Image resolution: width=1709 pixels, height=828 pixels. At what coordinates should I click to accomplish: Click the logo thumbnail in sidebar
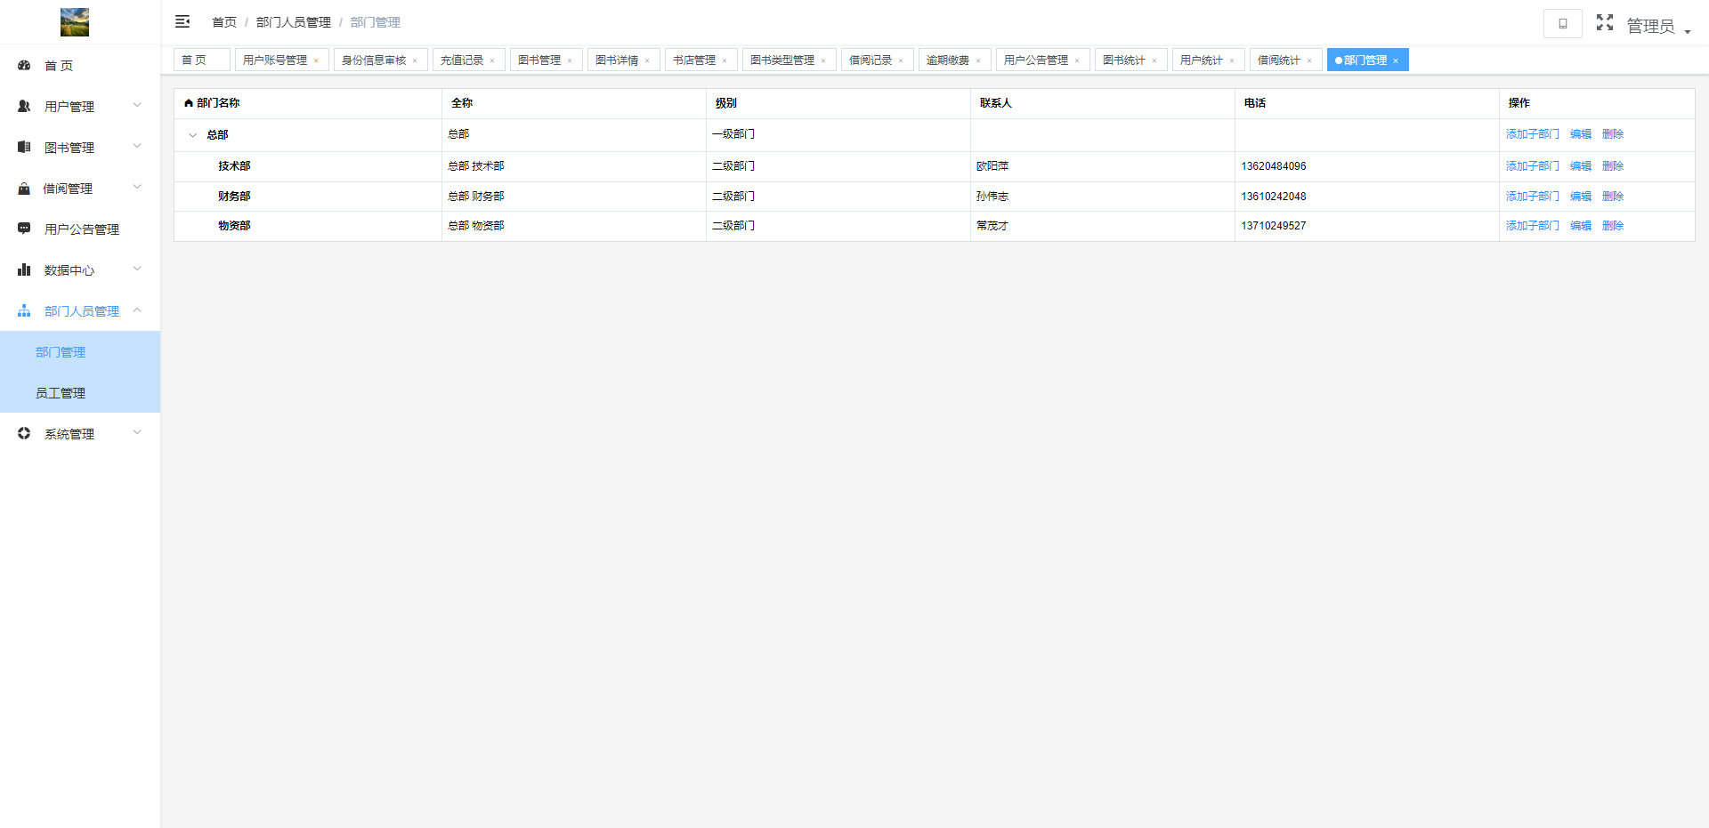75,22
